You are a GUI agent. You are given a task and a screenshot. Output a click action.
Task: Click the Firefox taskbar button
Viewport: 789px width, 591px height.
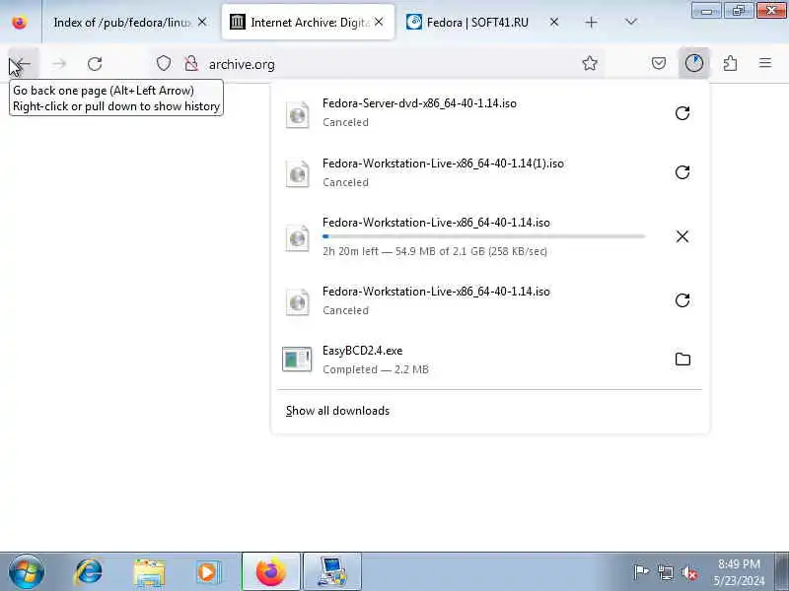tap(270, 572)
